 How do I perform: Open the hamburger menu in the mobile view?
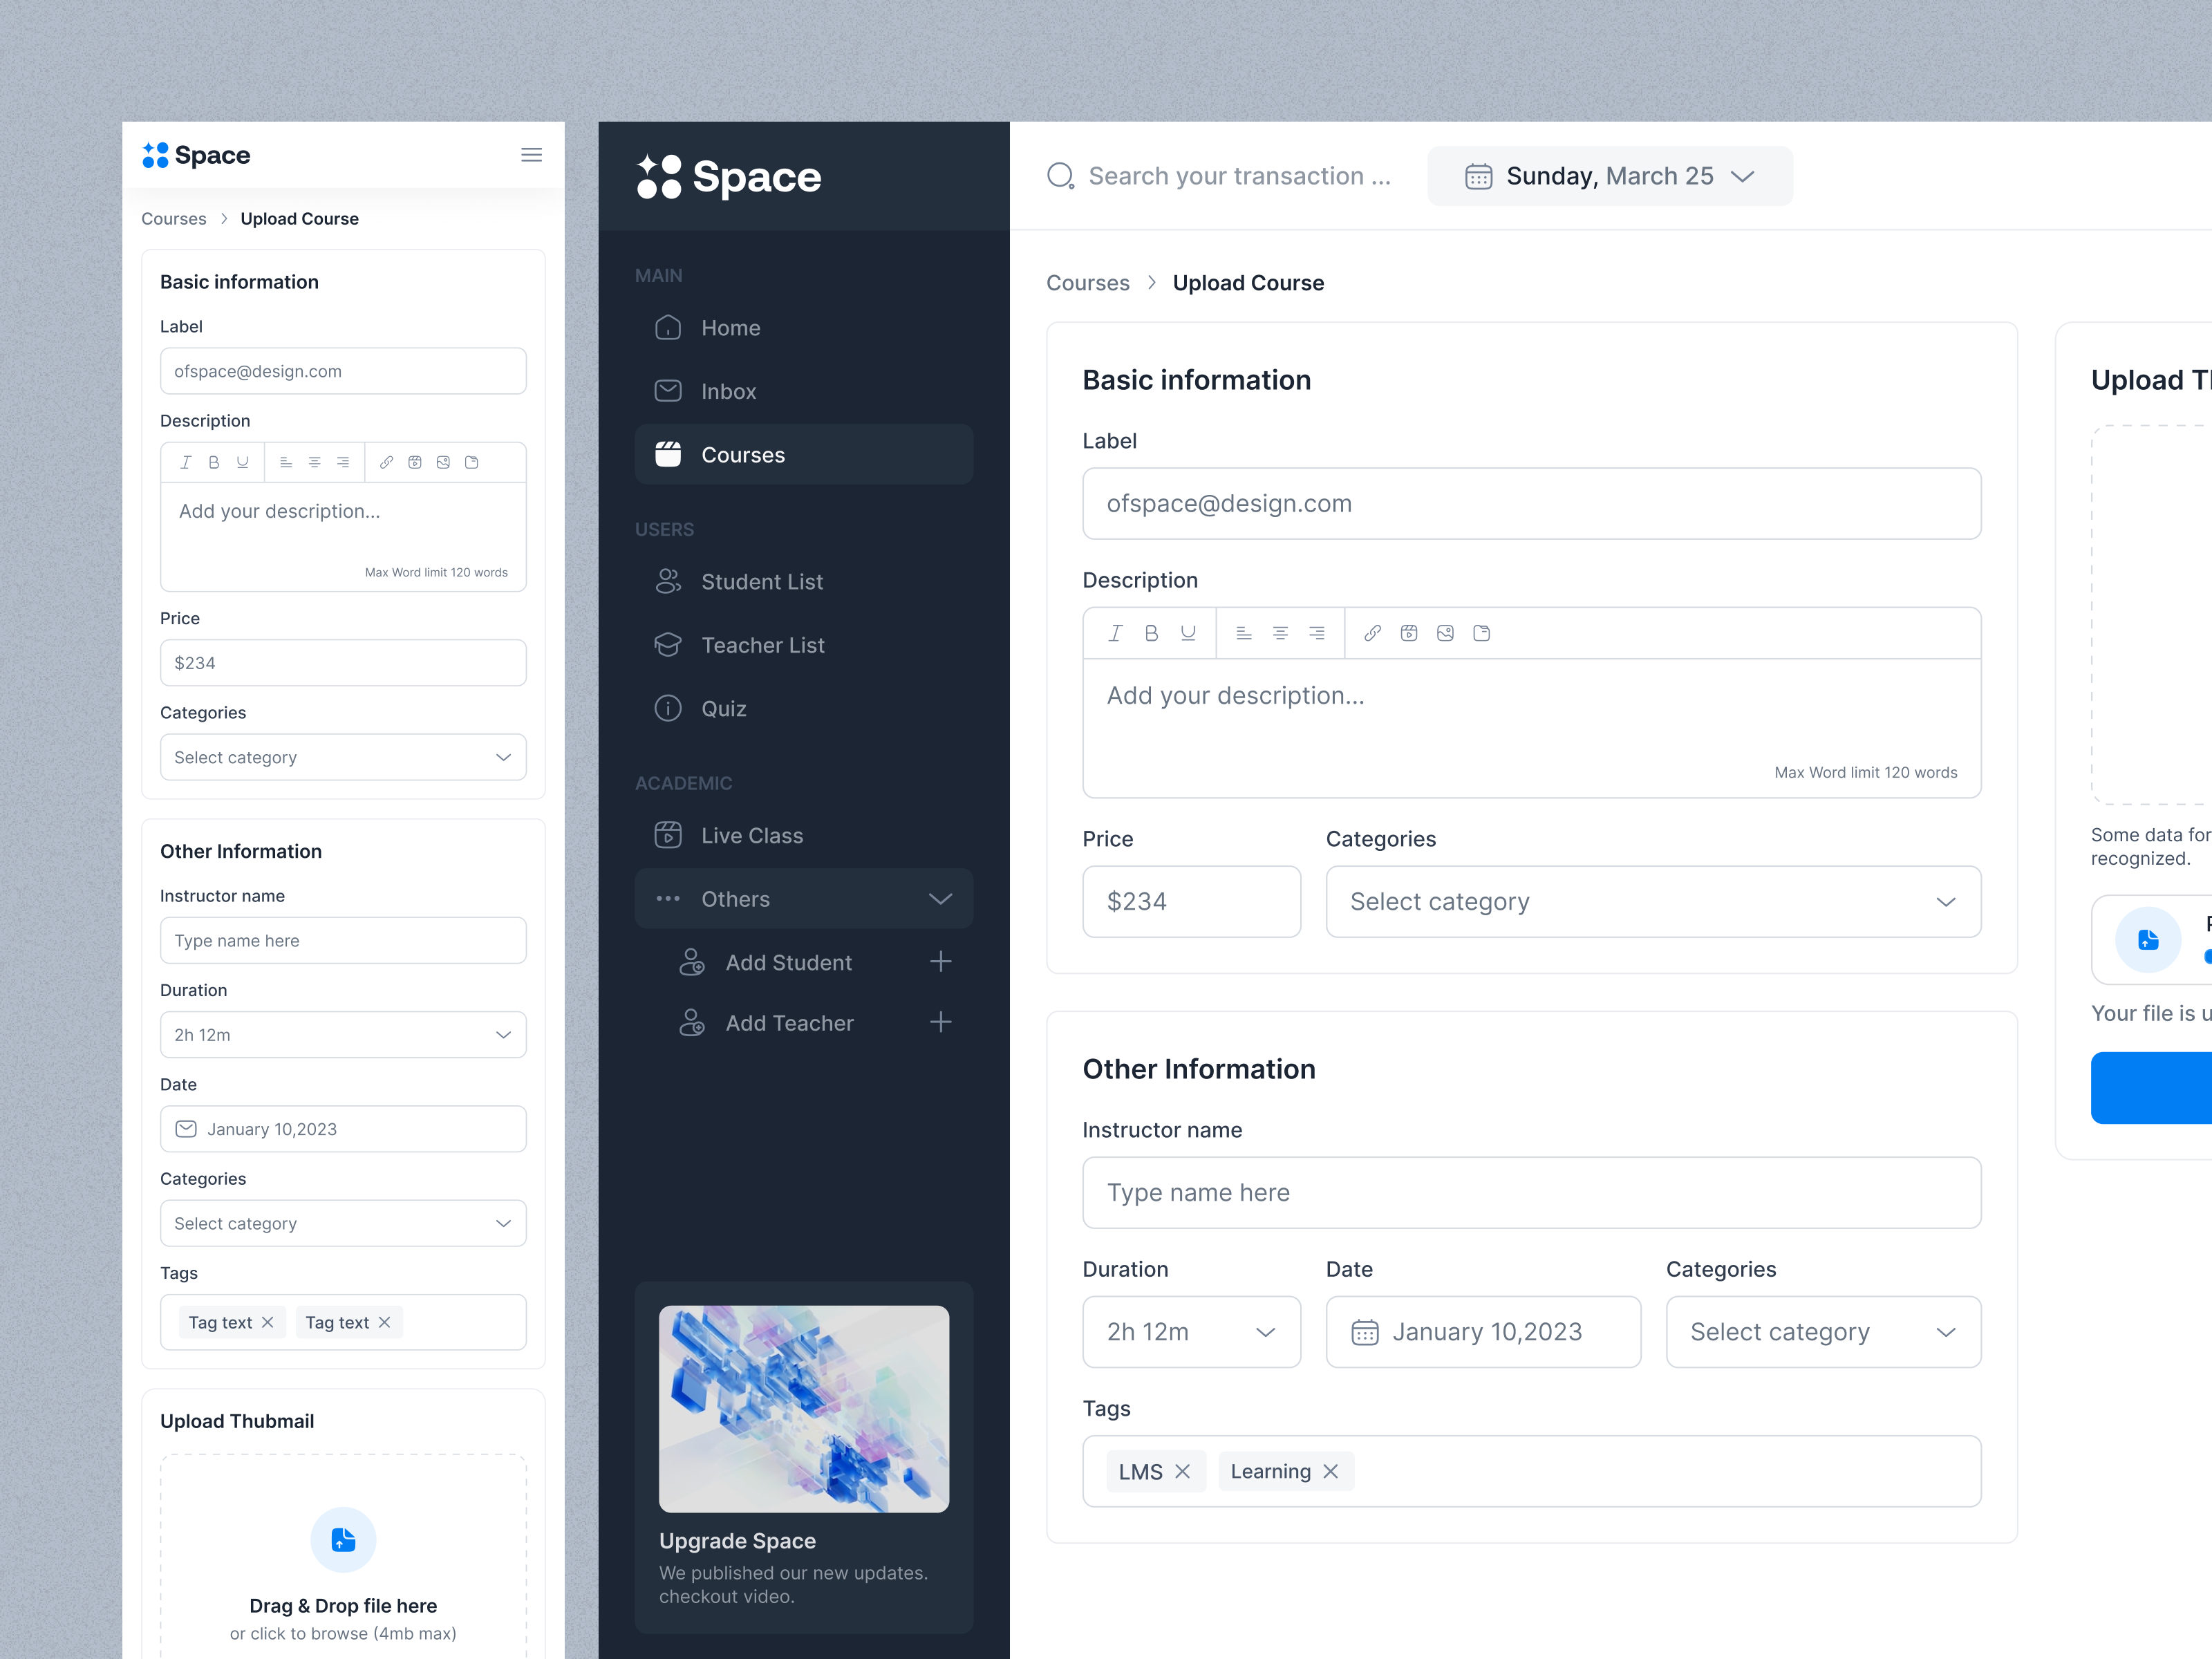531,155
